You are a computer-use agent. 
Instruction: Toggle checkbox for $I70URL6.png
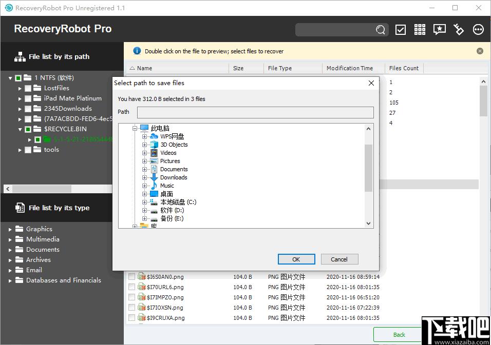click(132, 287)
